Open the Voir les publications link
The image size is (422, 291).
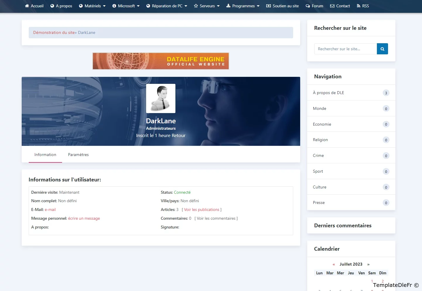[x=201, y=210]
